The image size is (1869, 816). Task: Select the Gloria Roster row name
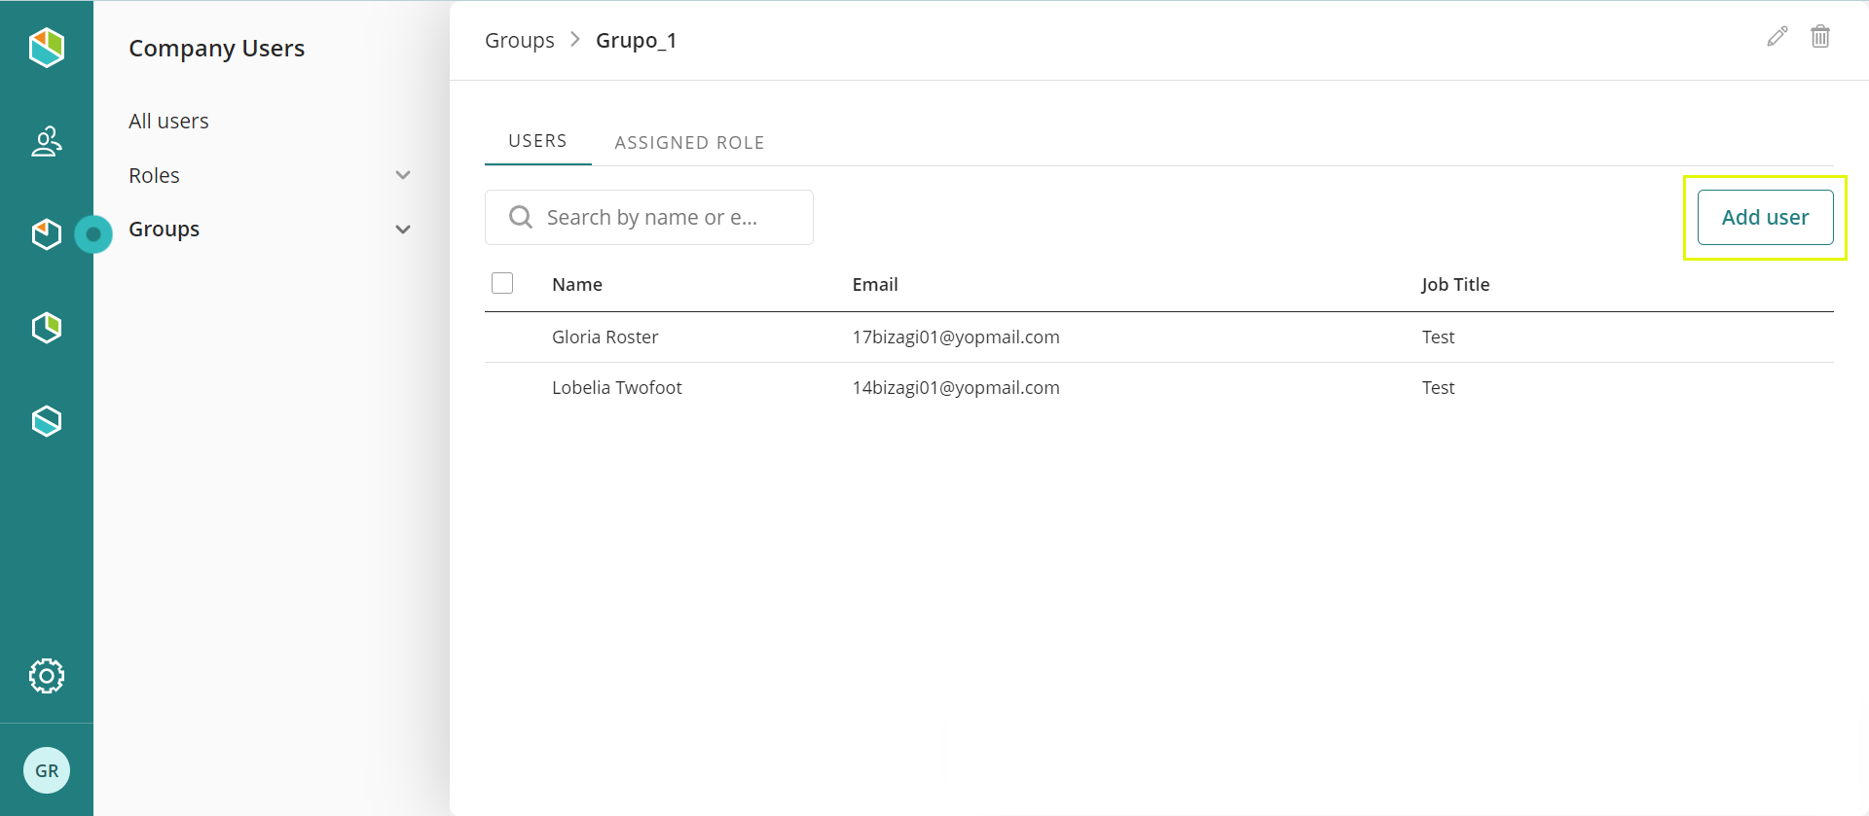click(x=605, y=337)
